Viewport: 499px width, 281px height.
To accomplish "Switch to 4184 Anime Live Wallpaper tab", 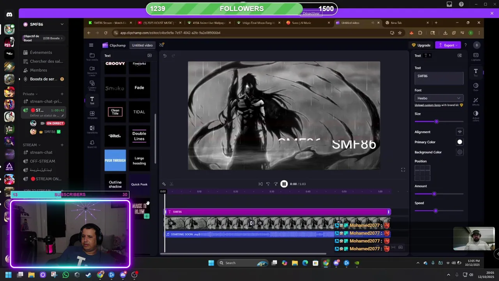I will click(x=209, y=23).
